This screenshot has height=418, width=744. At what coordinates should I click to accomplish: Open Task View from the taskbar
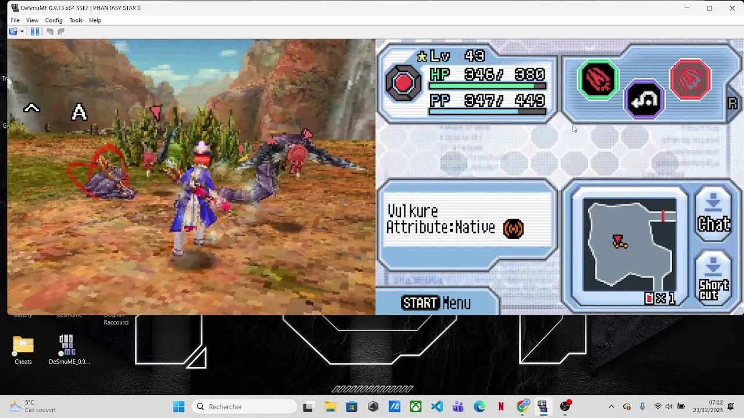[308, 407]
